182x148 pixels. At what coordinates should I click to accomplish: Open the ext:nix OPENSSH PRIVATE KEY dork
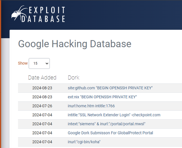103,97
